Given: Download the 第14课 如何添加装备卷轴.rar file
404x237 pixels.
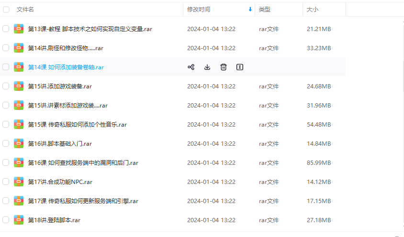Looking at the screenshot, I should (x=207, y=67).
